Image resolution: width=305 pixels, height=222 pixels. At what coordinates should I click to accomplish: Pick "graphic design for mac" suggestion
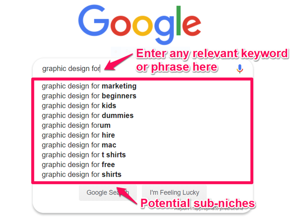[x=79, y=145]
